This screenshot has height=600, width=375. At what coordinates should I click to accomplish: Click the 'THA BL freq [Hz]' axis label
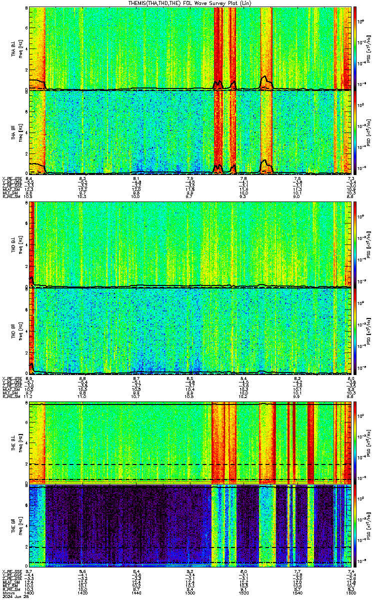[17, 48]
